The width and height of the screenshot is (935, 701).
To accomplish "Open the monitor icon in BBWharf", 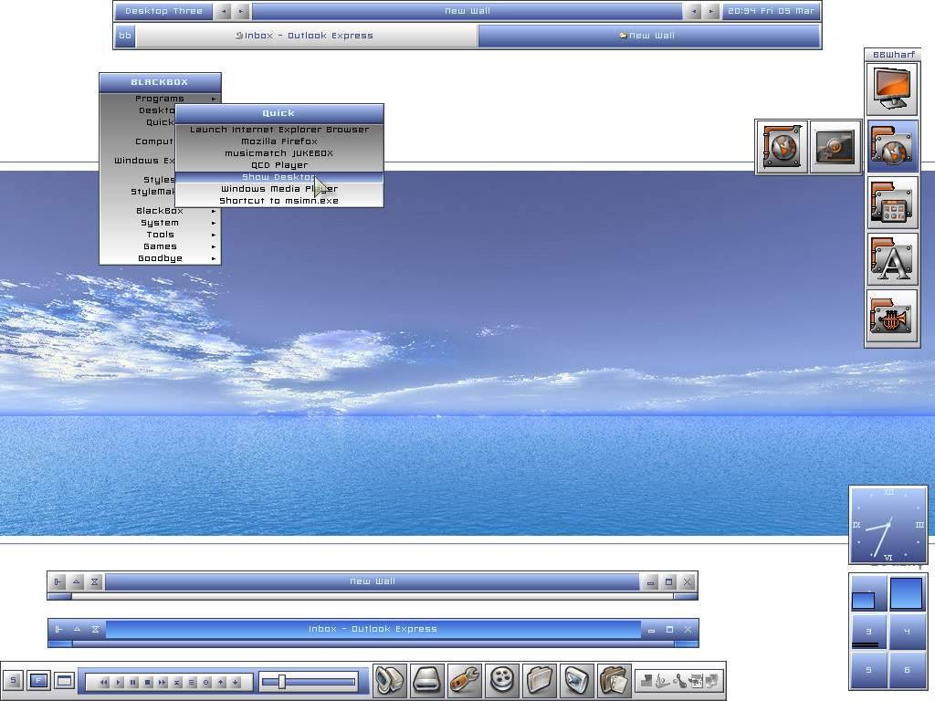I will pos(892,89).
